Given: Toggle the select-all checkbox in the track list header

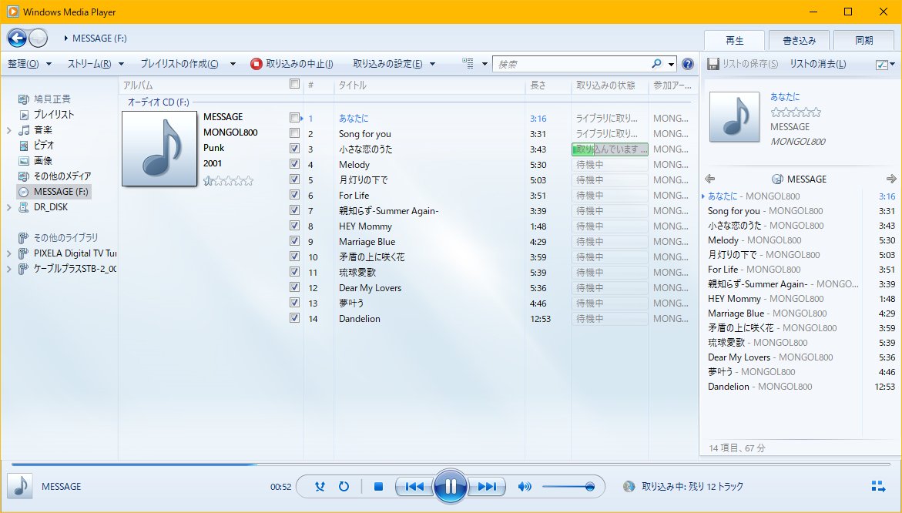Looking at the screenshot, I should coord(295,85).
